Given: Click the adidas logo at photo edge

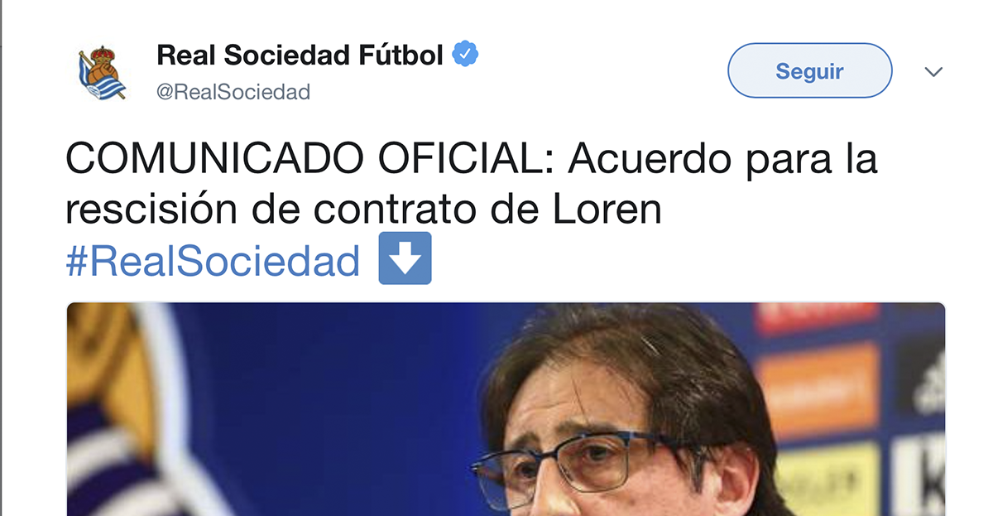Looking at the screenshot, I should (x=929, y=383).
